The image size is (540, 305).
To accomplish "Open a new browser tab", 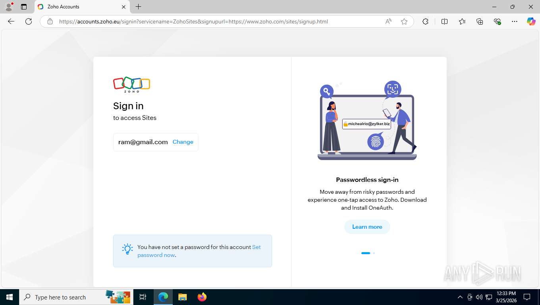I will pos(138,7).
